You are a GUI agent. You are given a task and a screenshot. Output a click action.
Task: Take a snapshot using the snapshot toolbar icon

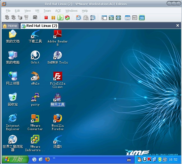pyautogui.click(x=79, y=18)
